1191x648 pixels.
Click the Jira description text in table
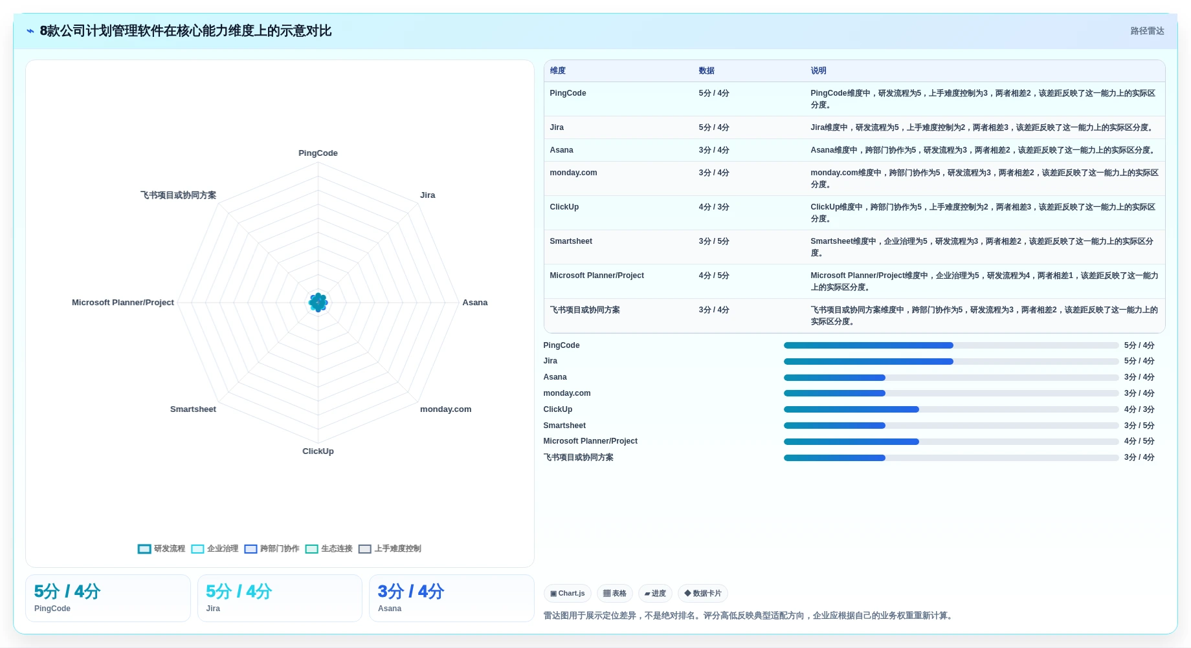pos(982,127)
